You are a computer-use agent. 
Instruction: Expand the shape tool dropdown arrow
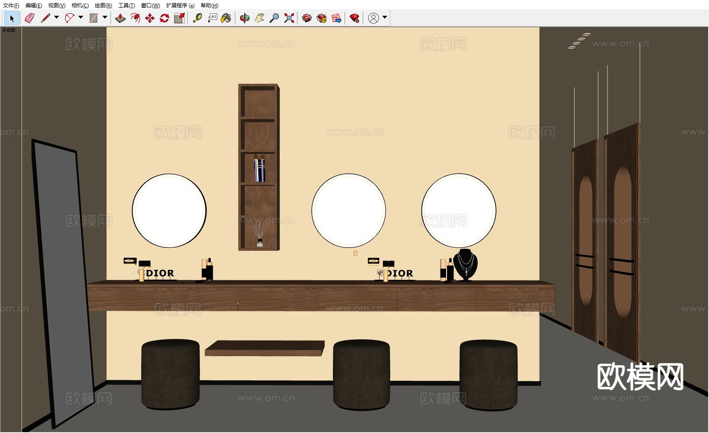coord(105,18)
